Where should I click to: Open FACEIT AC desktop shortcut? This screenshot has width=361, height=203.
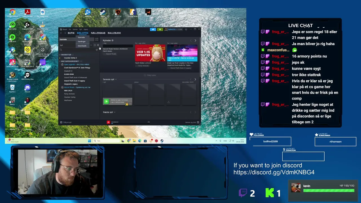tap(118, 12)
